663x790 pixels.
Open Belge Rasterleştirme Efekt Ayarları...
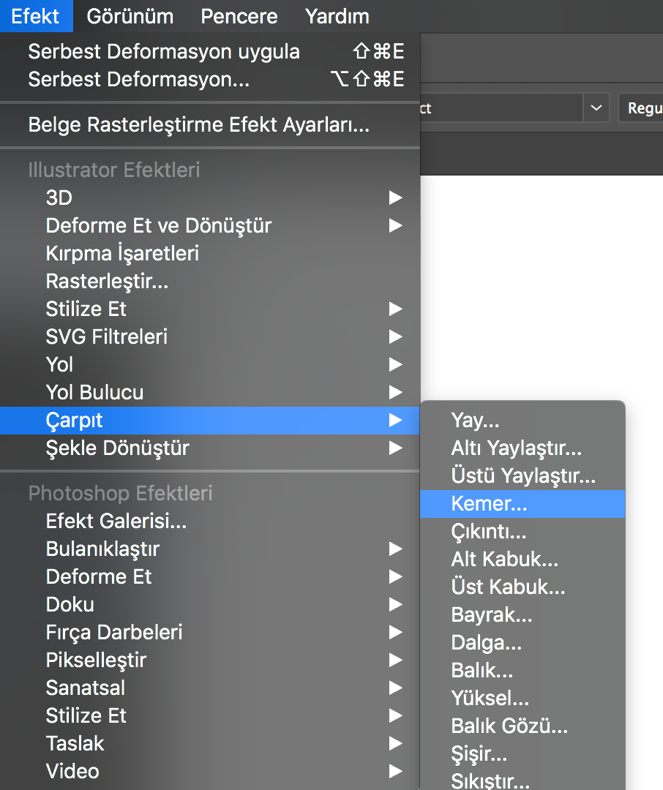[x=210, y=124]
